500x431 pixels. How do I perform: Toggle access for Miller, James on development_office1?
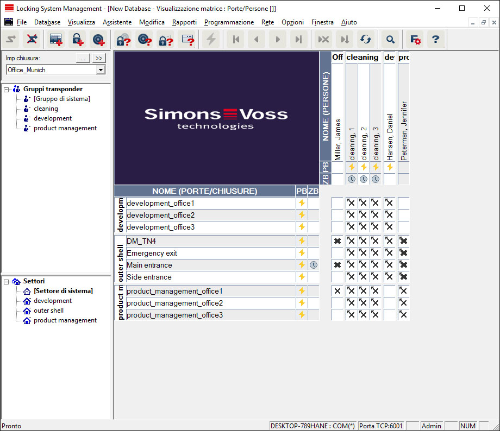tap(337, 203)
